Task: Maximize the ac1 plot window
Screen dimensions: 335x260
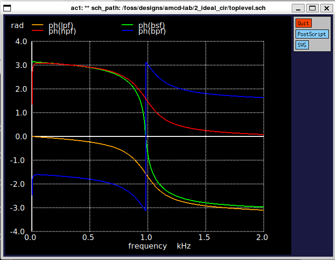Action: coord(312,8)
